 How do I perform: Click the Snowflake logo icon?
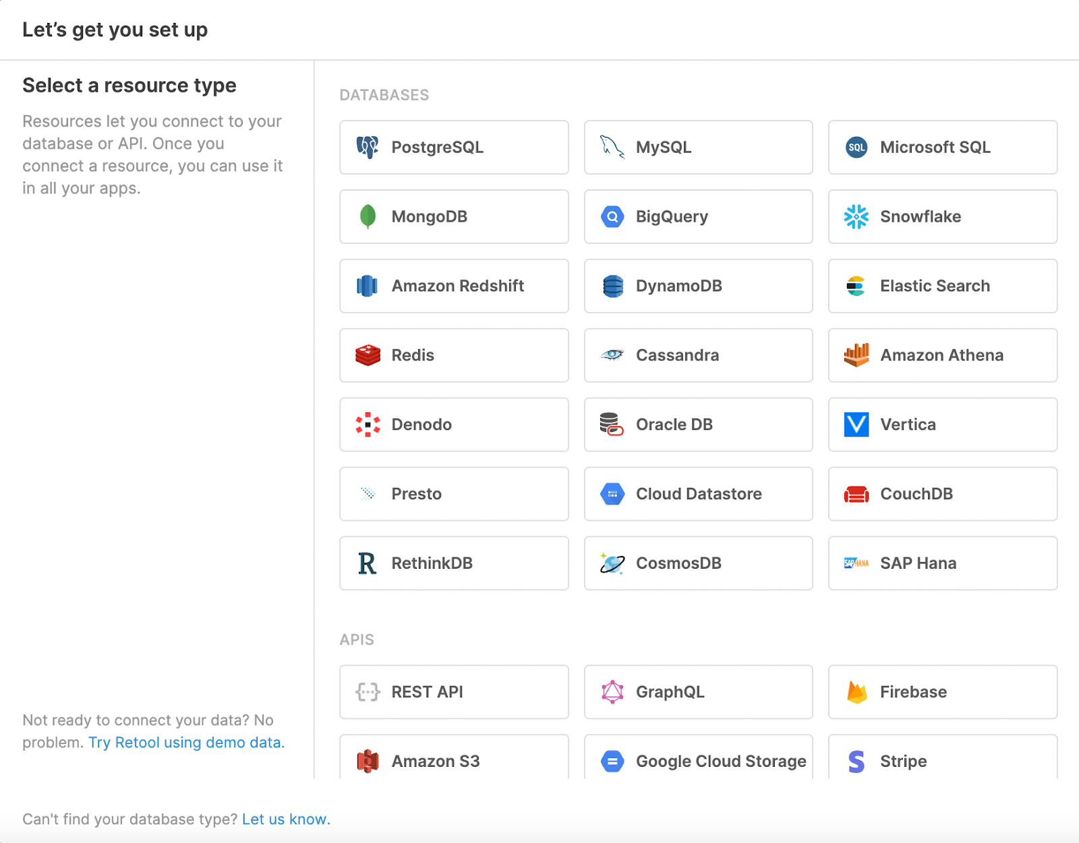[856, 216]
